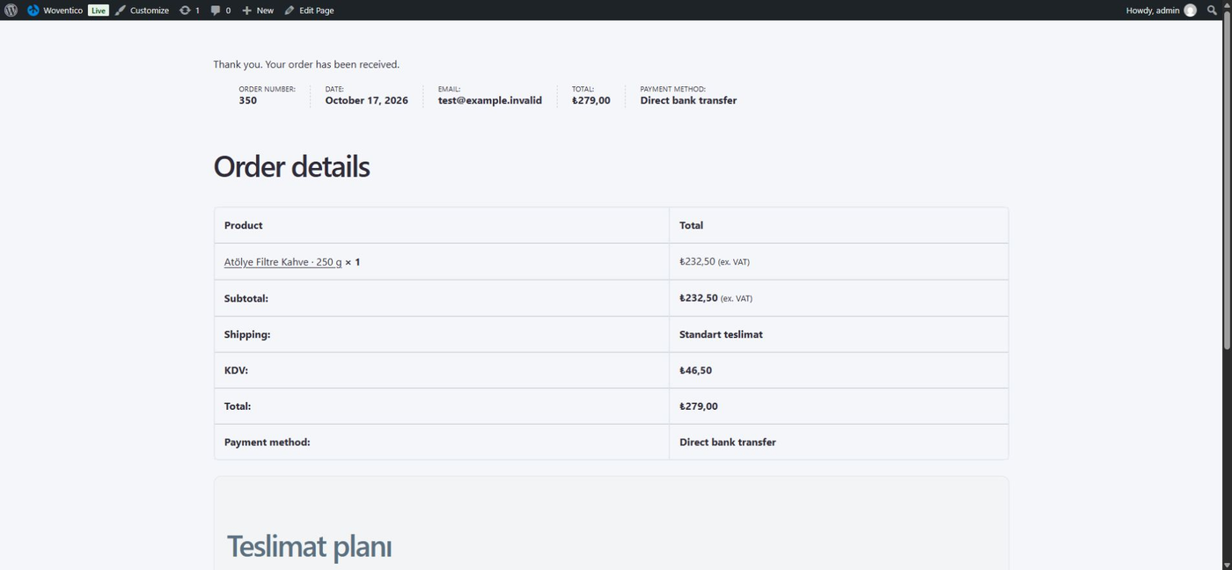Open the Woventico site name menu
The width and height of the screenshot is (1232, 570).
tap(62, 11)
